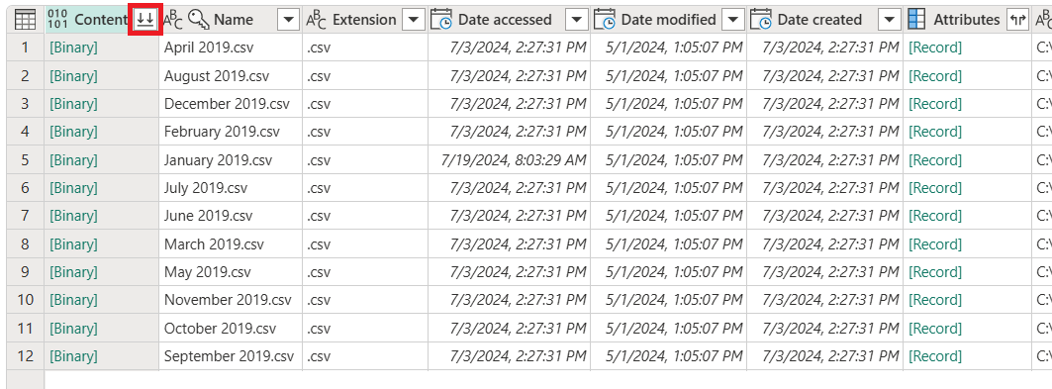Click the text type icon of Name column
1052x389 pixels.
[173, 20]
